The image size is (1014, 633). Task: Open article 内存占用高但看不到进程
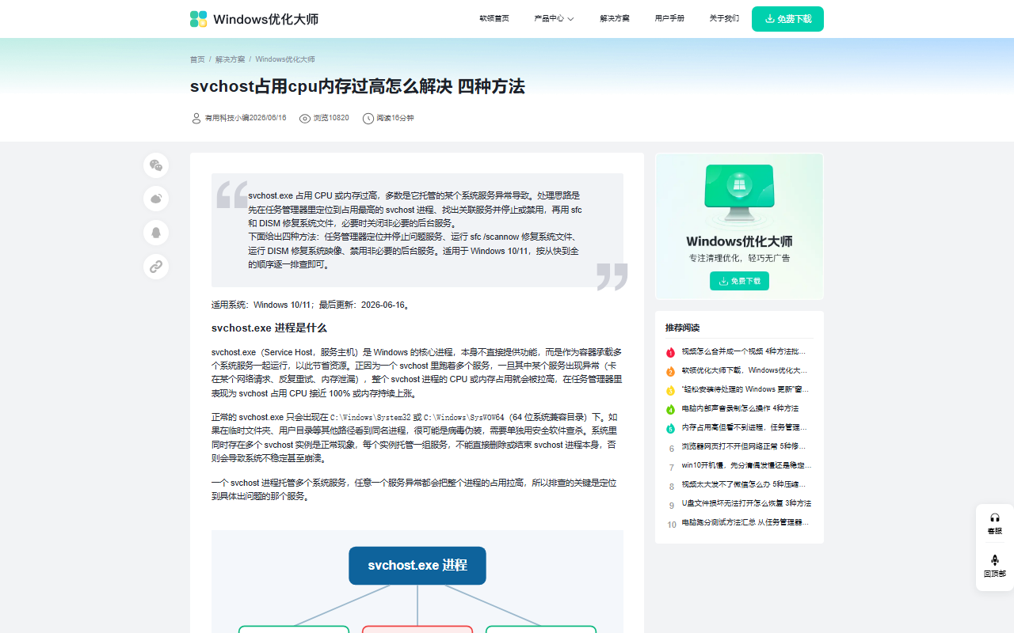coord(745,426)
